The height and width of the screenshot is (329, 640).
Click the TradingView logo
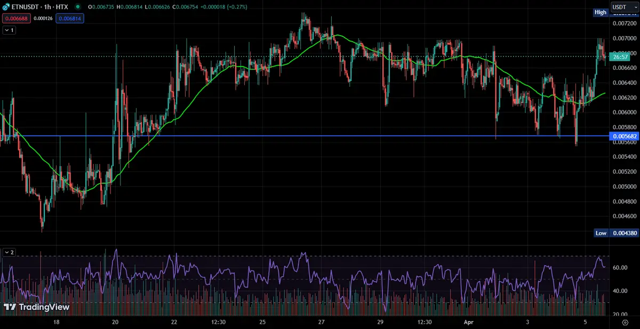(x=37, y=307)
